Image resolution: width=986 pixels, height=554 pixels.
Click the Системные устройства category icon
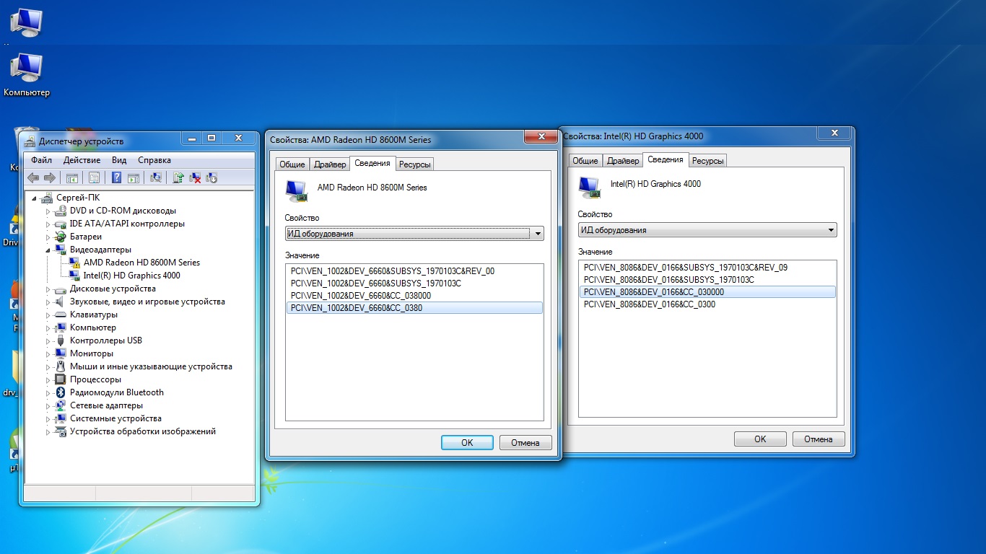pos(61,418)
